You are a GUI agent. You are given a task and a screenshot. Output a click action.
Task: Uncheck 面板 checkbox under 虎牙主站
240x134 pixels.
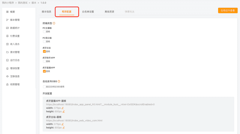click(x=44, y=52)
